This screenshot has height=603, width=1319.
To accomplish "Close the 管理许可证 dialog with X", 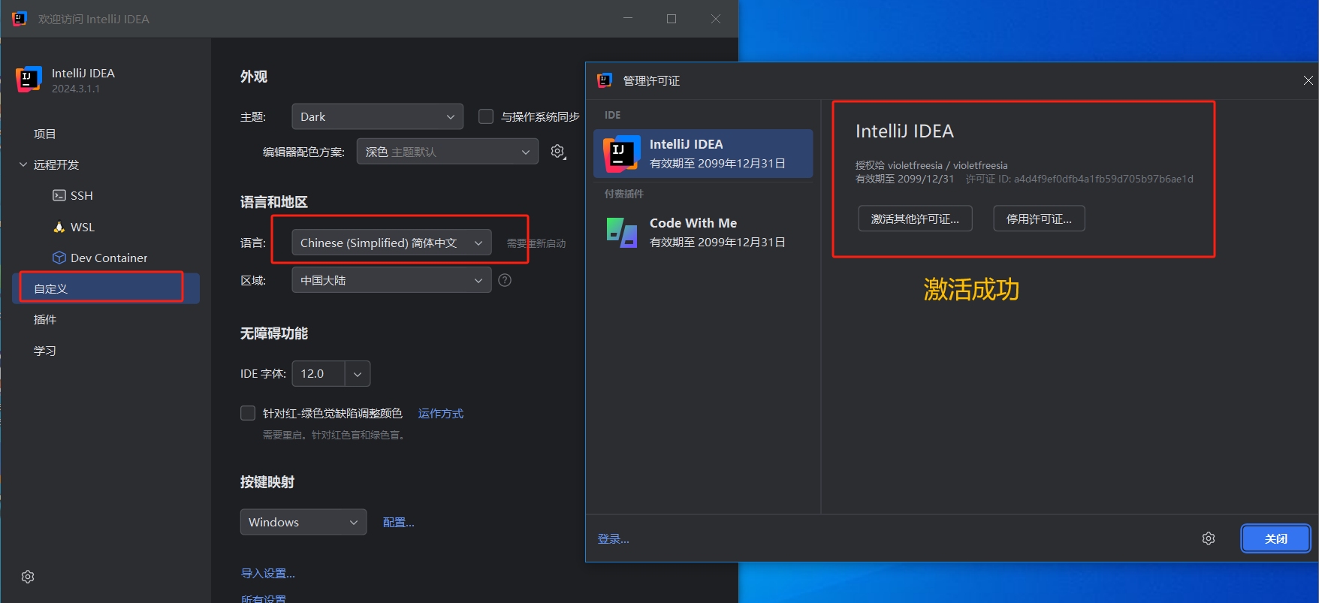I will tap(1308, 80).
